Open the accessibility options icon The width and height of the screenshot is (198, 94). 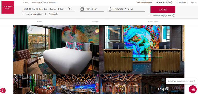[3, 90]
